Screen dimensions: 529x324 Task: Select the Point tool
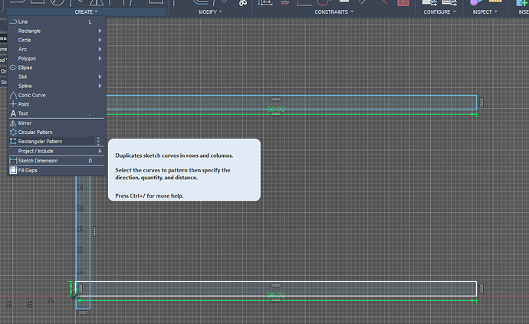24,104
